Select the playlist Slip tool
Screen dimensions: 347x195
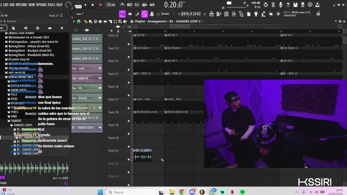(105, 21)
